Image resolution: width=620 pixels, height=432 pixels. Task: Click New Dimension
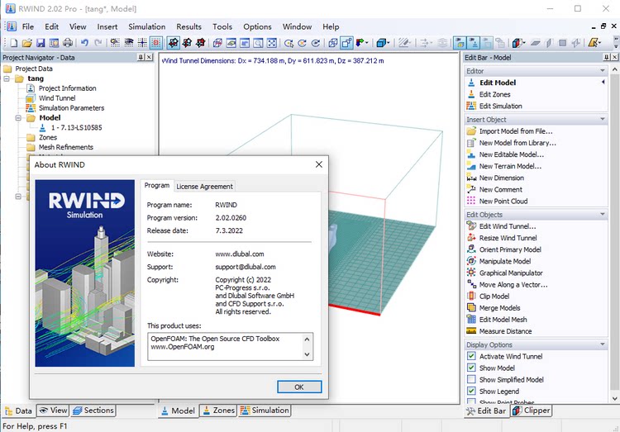502,178
